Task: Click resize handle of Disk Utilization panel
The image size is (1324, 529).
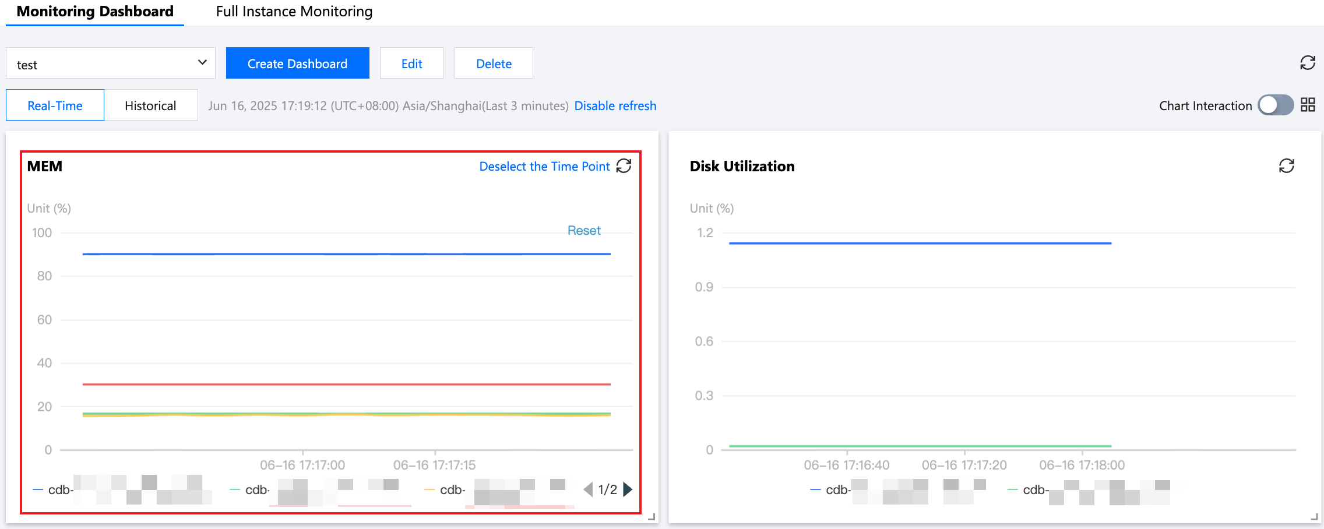Action: point(1314,516)
